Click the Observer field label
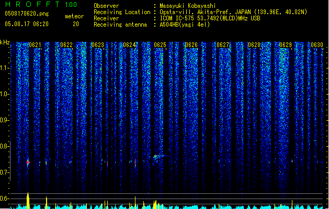Image resolution: width=329 pixels, height=209 pixels. 106,6
